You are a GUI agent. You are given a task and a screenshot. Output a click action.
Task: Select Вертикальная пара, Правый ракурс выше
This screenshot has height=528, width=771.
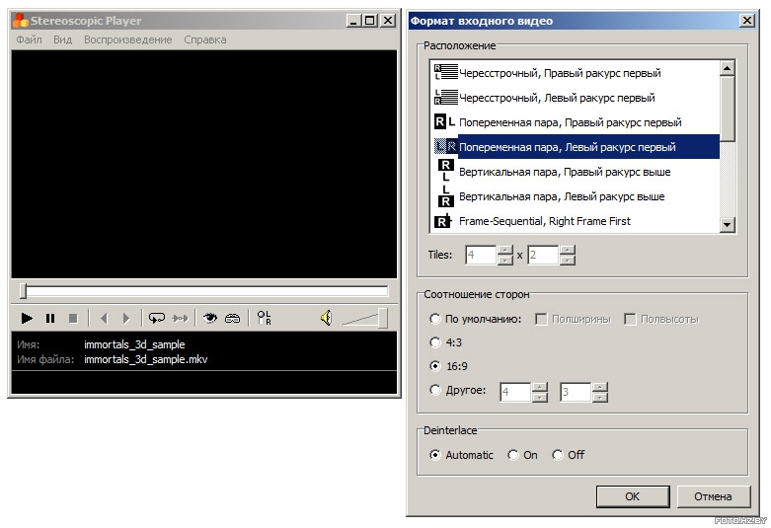click(575, 172)
